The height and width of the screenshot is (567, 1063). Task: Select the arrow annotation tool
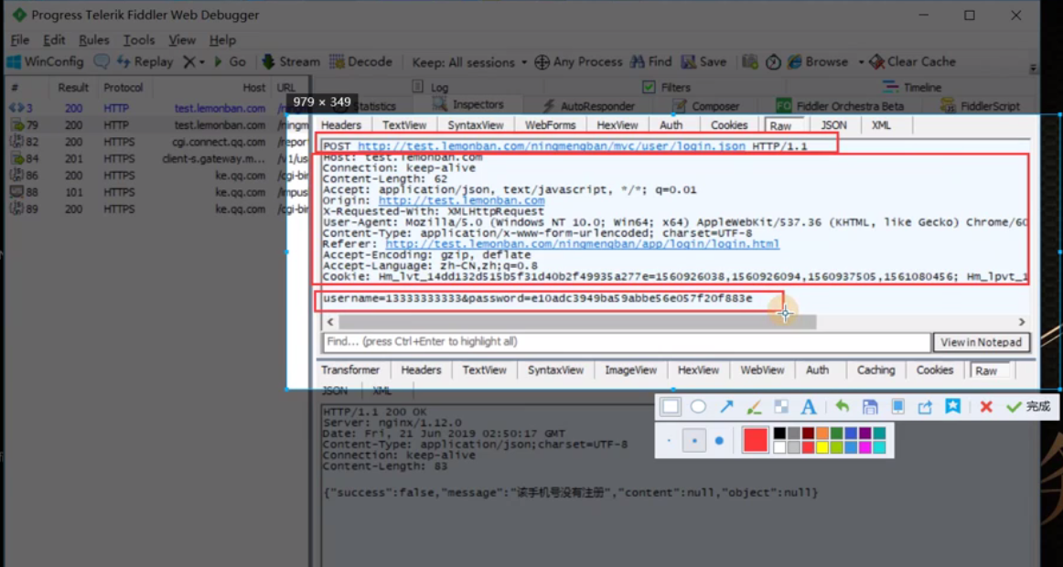[x=726, y=406]
